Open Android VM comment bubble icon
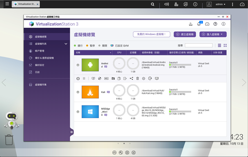The width and height of the screenshot is (248, 157). click(106, 67)
